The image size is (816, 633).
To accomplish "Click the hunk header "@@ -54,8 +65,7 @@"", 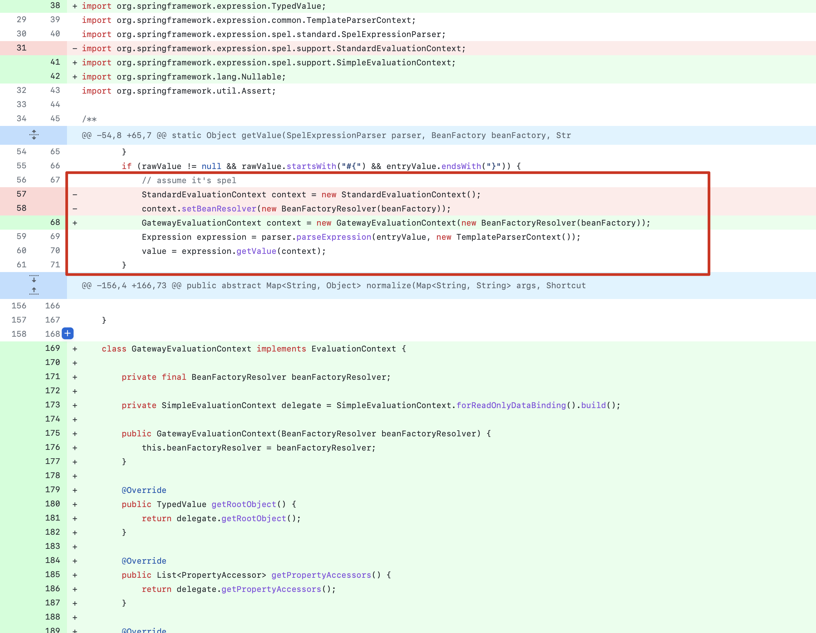I will 116,135.
